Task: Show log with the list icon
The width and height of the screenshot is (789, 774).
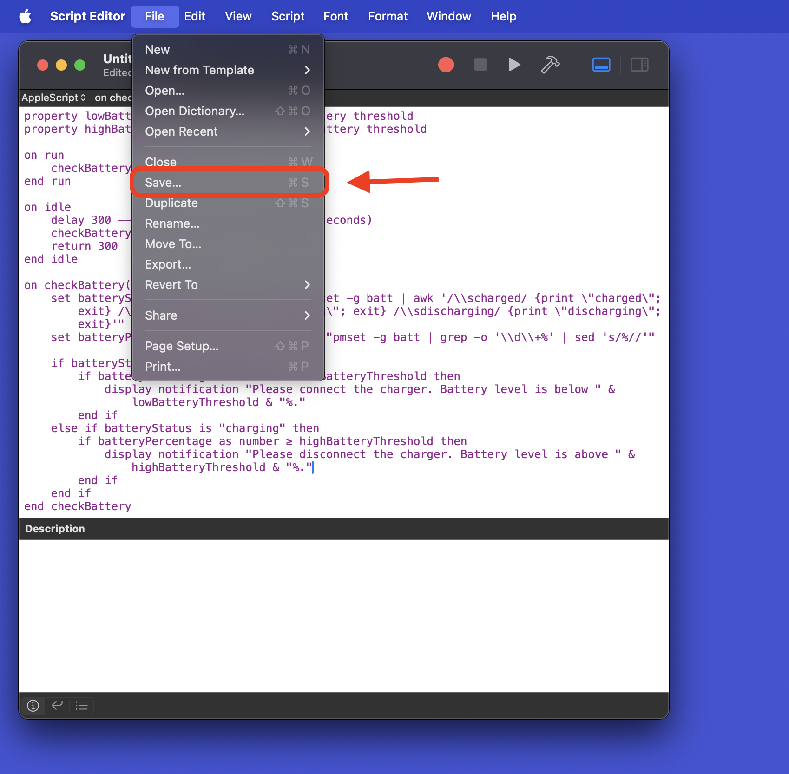Action: pyautogui.click(x=82, y=706)
